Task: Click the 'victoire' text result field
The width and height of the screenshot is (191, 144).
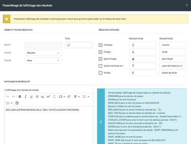Action: click(173, 45)
